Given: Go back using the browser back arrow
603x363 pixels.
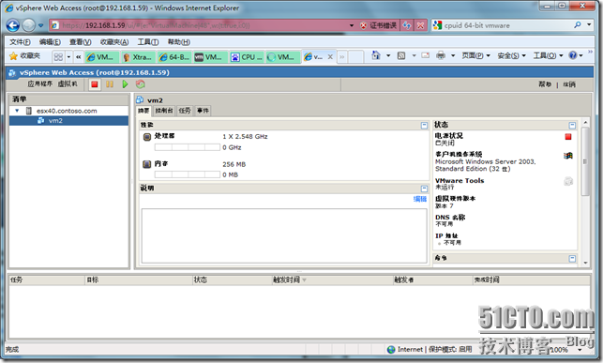Looking at the screenshot, I should pos(13,25).
